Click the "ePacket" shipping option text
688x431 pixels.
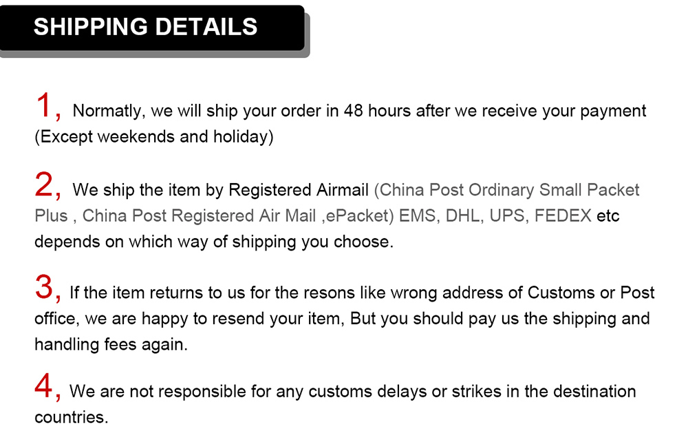pos(358,215)
